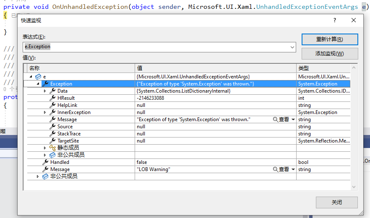The height and width of the screenshot is (218, 370).
Task: Select the "LOB Warning" value cell
Action: tap(216, 169)
